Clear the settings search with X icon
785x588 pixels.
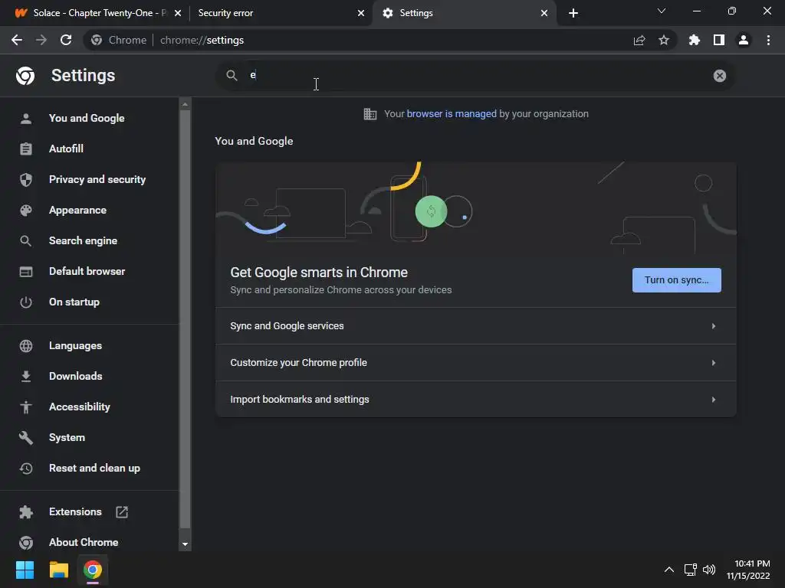click(x=719, y=76)
